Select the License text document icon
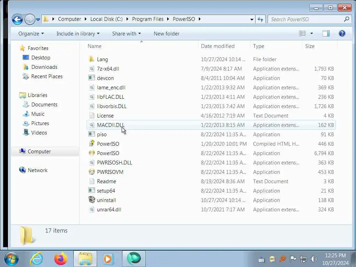The width and height of the screenshot is (356, 267). tap(91, 115)
